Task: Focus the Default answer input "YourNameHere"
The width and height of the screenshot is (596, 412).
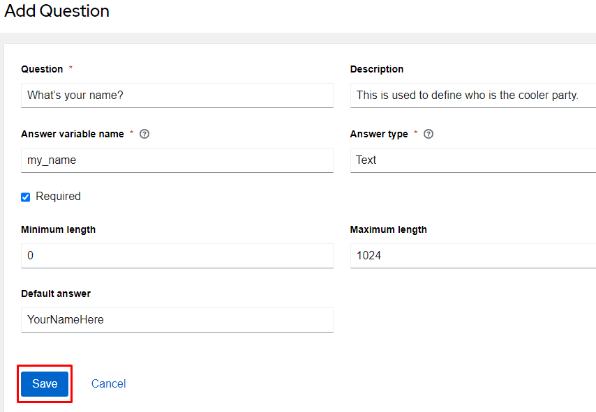Action: point(177,320)
